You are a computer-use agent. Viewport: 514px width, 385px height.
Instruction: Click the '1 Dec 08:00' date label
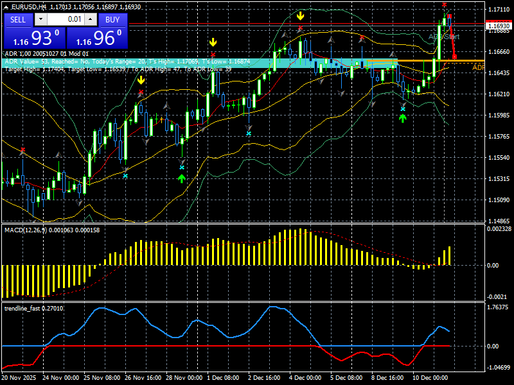pyautogui.click(x=223, y=377)
